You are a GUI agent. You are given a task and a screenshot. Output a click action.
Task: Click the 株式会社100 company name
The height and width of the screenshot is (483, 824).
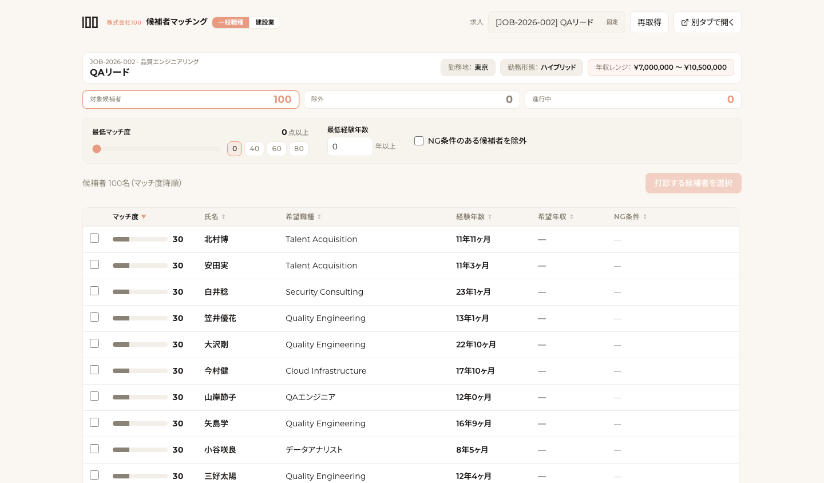124,23
